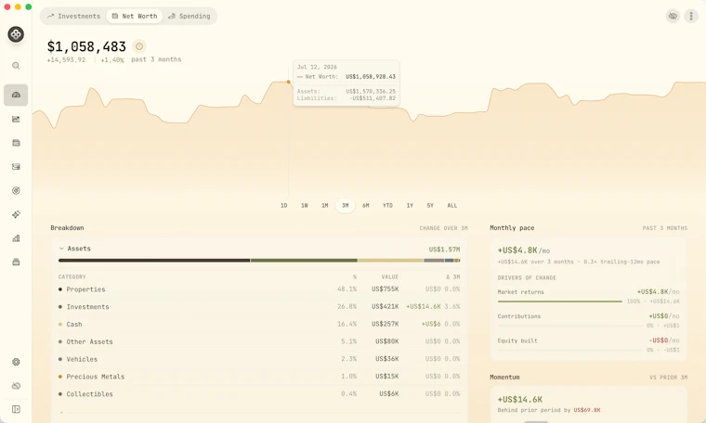
Task: Click the cloud-off sync icon in the sidebar
Action: coord(16,386)
